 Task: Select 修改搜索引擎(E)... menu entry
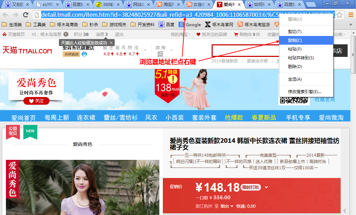click(x=306, y=91)
